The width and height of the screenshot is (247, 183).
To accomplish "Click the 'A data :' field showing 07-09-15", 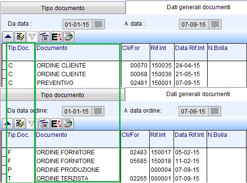I will (194, 24).
